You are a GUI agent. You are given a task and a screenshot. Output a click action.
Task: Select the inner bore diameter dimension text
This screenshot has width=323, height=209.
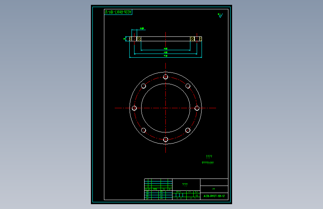[166, 49]
